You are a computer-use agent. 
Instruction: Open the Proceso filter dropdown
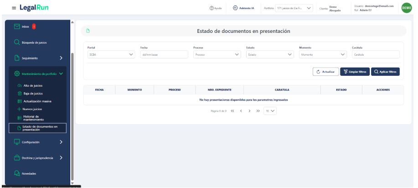tap(217, 54)
